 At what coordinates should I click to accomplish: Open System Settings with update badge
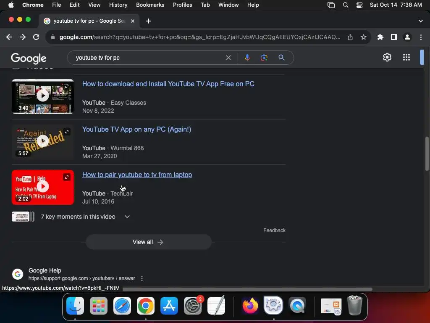pyautogui.click(x=193, y=306)
